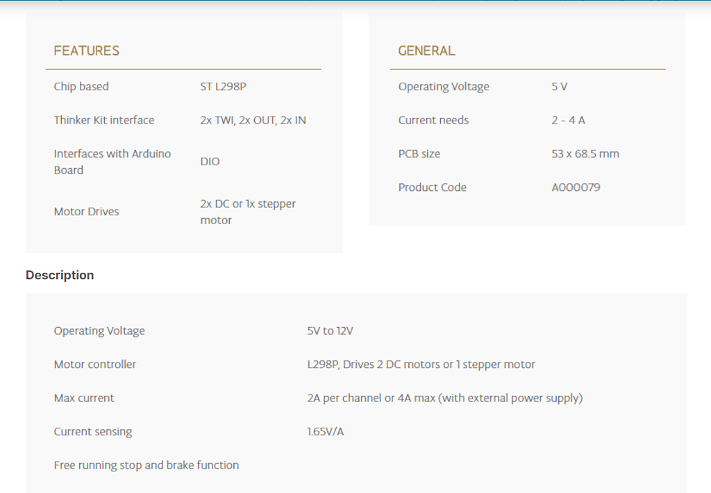Select the L298P motor controller description text
Viewport: 711px width, 493px height.
point(421,365)
